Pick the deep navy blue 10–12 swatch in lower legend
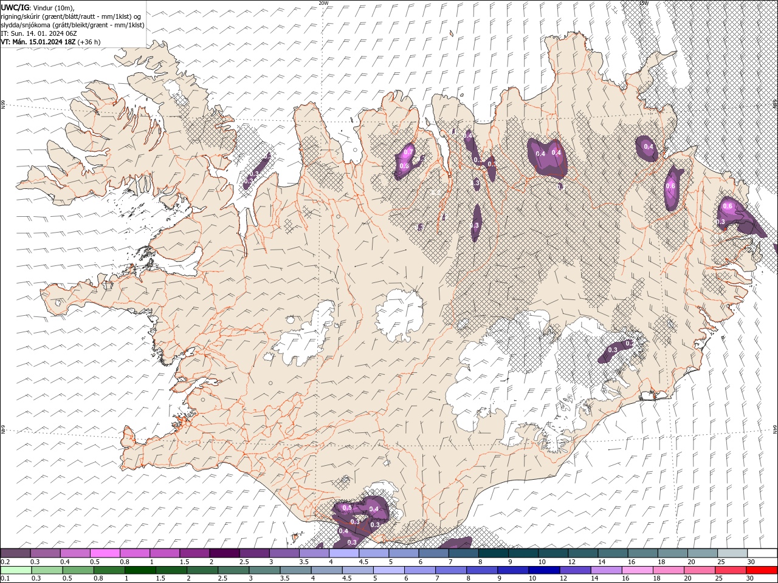The width and height of the screenshot is (778, 583). click(x=543, y=570)
